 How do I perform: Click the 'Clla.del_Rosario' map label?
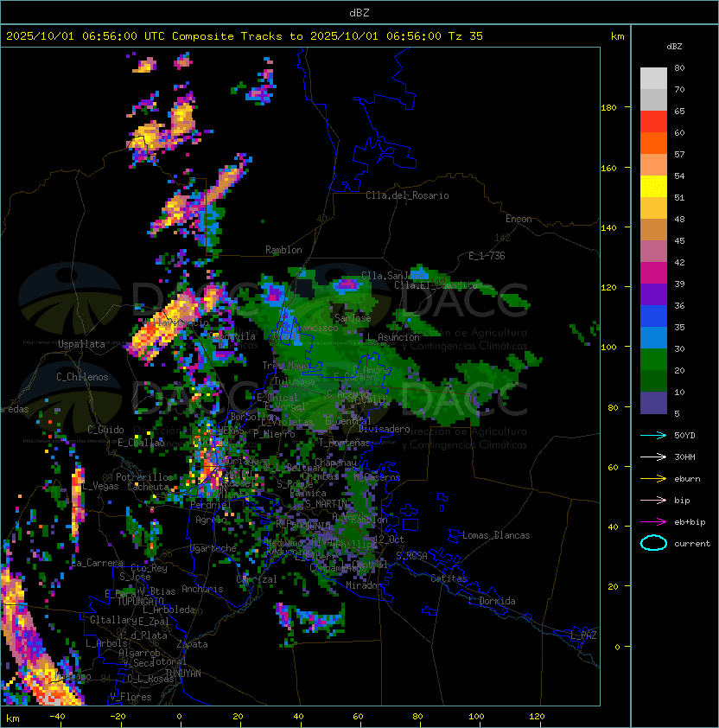click(407, 195)
